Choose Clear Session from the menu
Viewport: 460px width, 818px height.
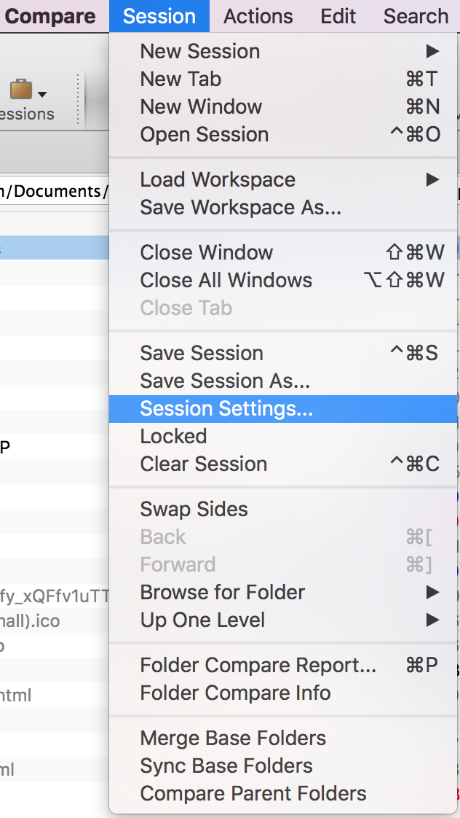click(283, 464)
